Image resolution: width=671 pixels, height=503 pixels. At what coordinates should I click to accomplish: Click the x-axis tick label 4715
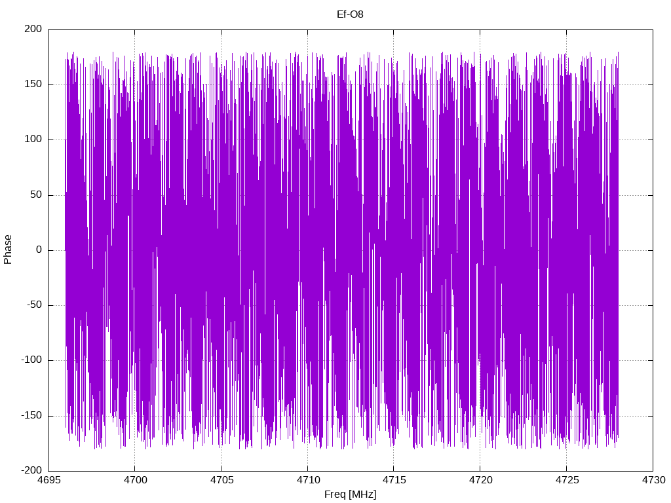point(394,480)
